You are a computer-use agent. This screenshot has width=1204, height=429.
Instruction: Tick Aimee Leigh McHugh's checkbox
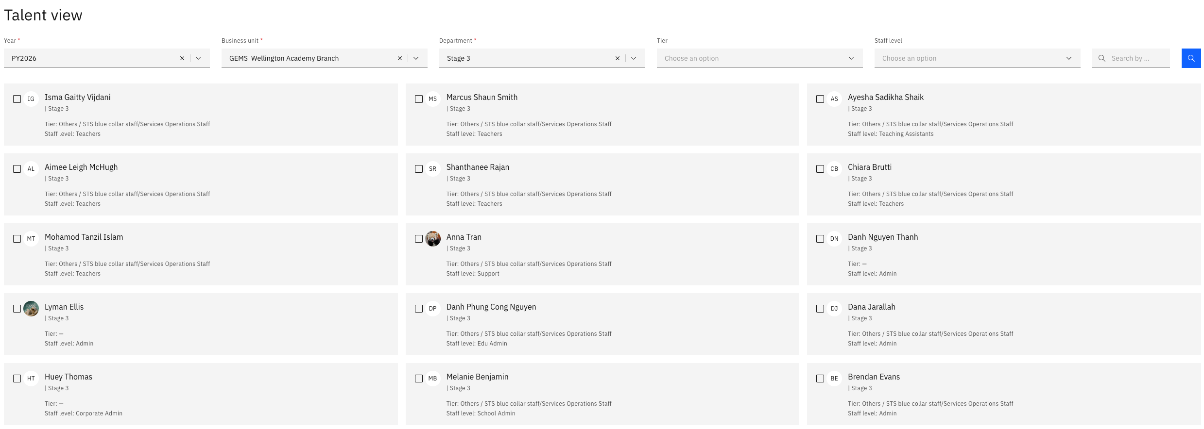[17, 169]
